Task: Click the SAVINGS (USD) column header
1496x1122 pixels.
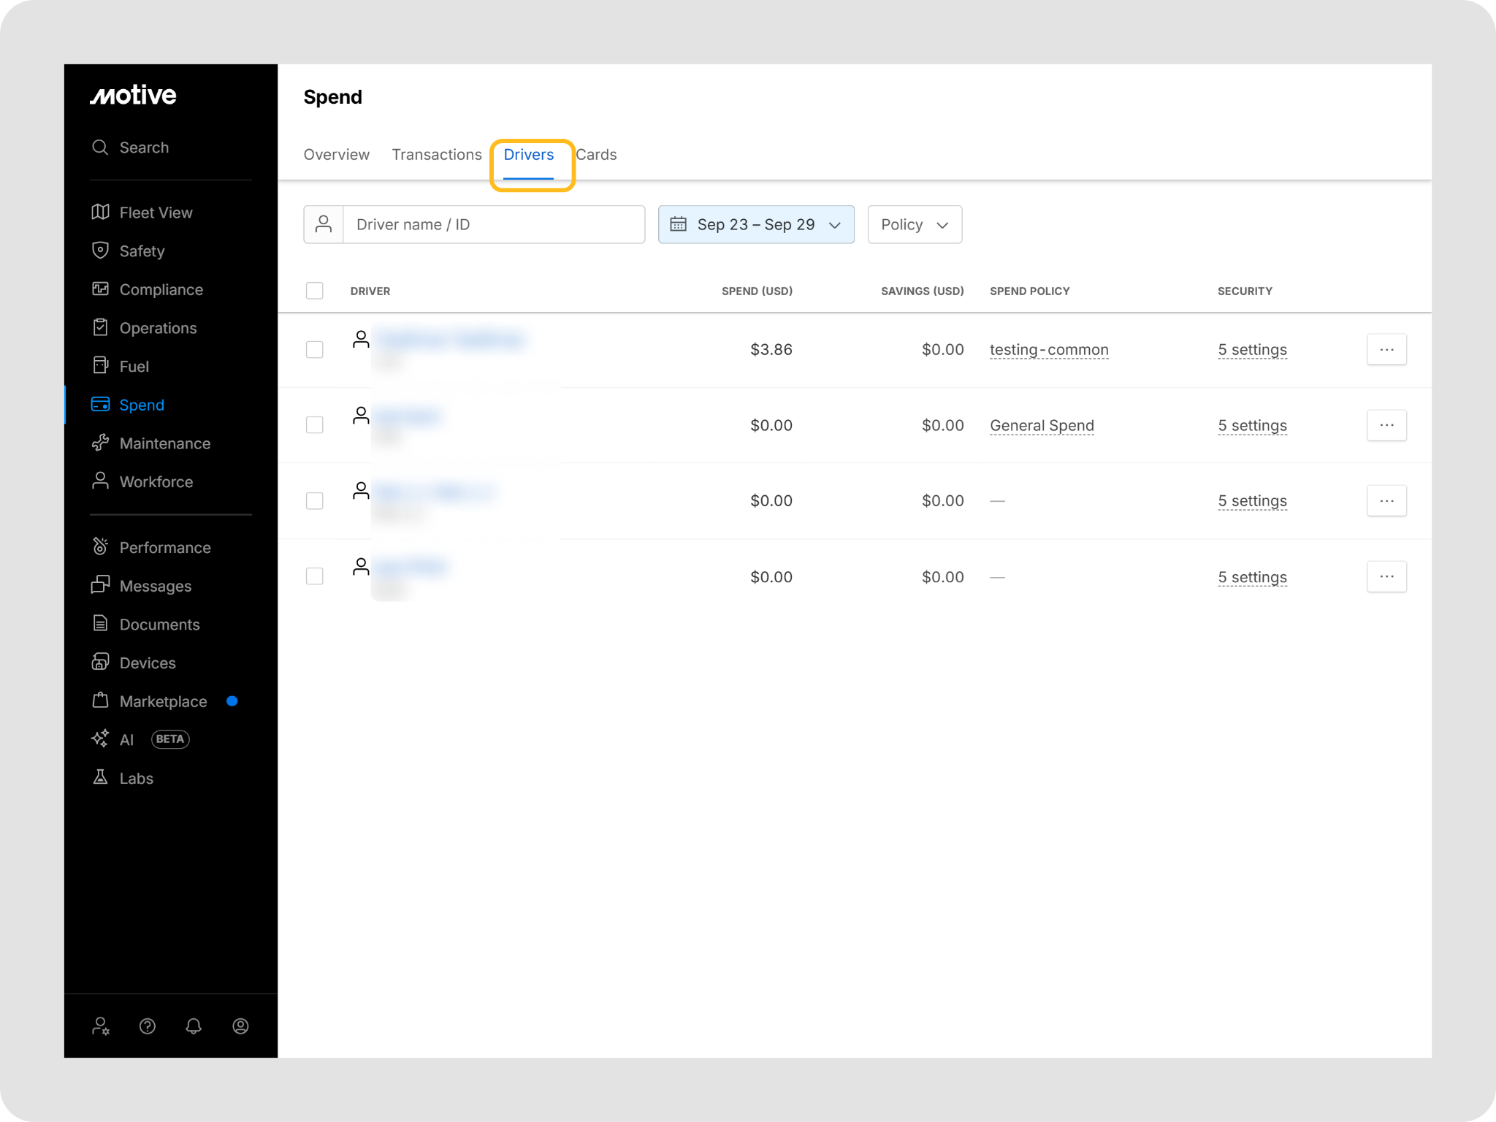Action: click(x=923, y=291)
